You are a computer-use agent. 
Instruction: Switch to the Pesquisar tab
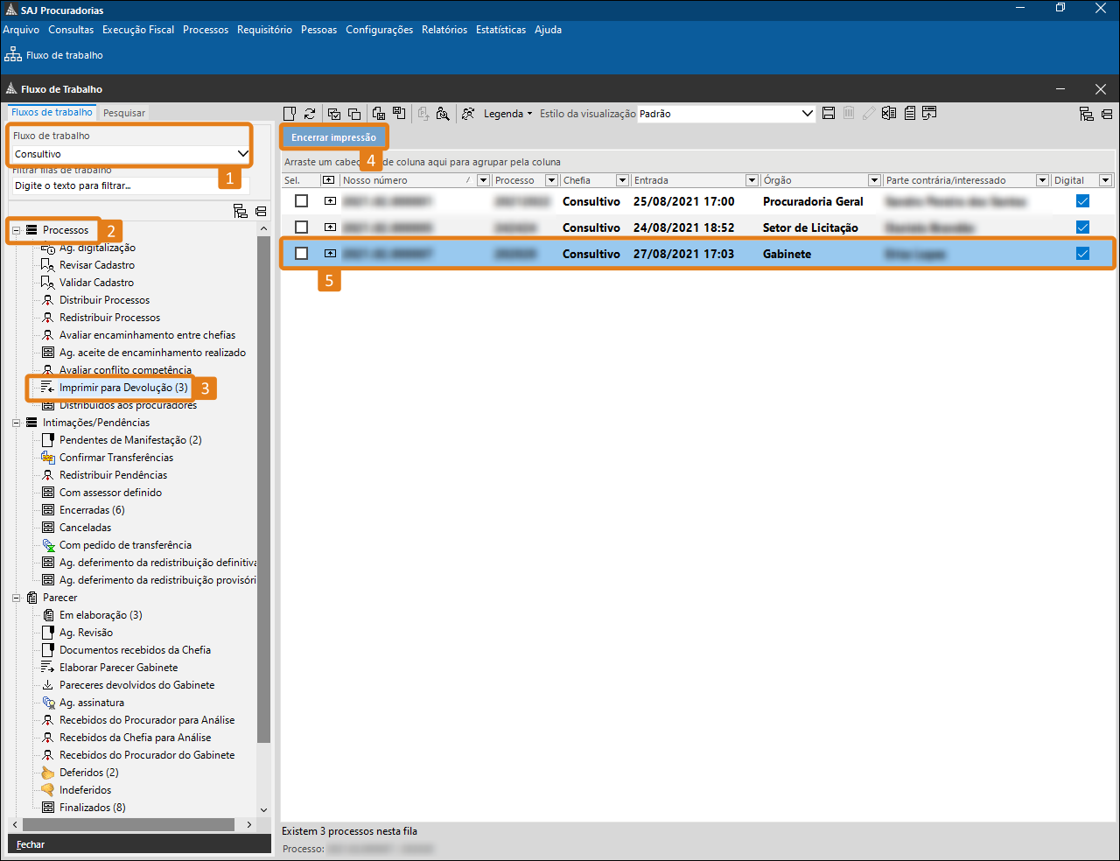tap(124, 113)
